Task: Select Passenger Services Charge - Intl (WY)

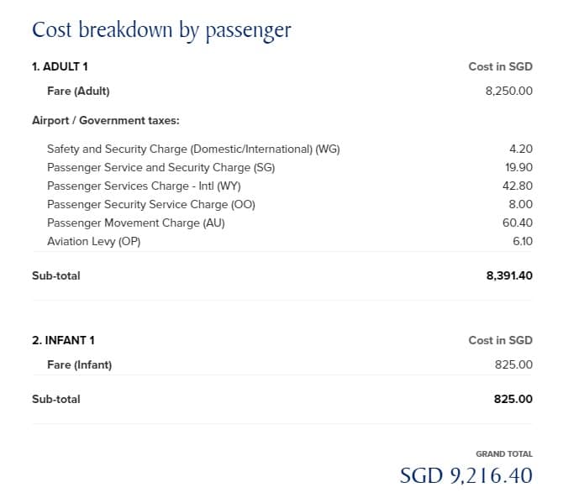Action: [x=144, y=186]
